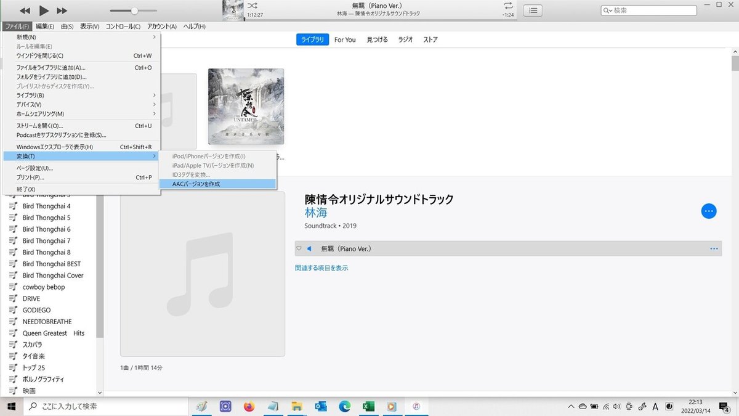This screenshot has height=416, width=739.
Task: Skip forward to the next track
Action: [x=62, y=10]
